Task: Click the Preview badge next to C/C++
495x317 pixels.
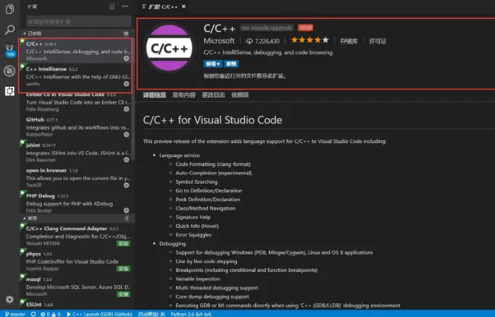Action: coord(305,27)
